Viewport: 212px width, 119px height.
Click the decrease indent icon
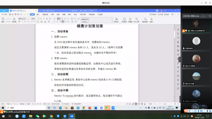(62, 19)
